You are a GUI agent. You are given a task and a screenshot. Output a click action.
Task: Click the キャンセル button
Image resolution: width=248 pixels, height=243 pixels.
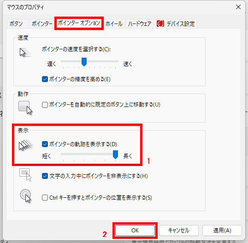[178, 231]
